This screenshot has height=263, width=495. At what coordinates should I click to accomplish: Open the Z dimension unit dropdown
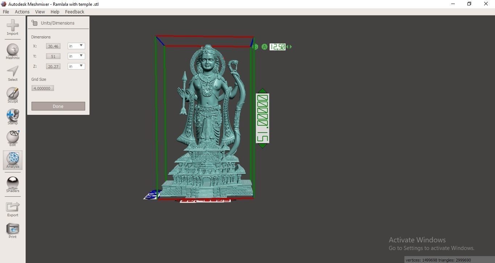coord(76,66)
